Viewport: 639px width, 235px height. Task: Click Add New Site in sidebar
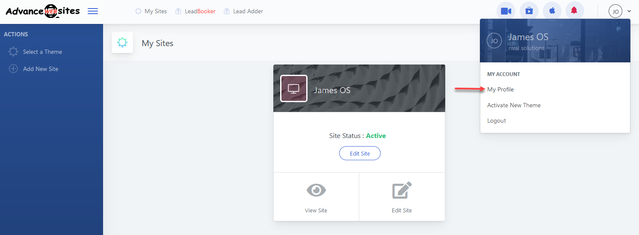tap(41, 69)
